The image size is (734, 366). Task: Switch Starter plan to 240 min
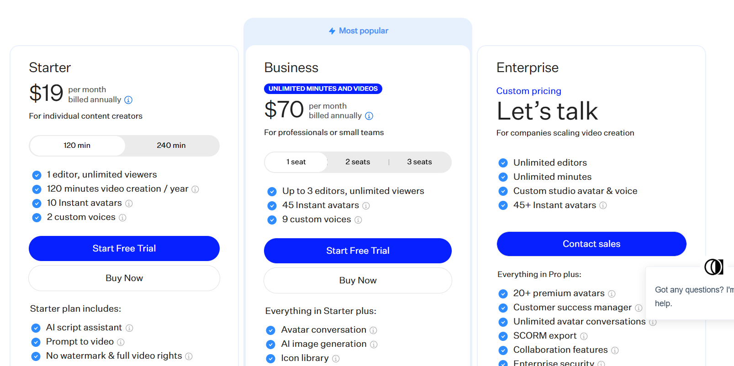click(171, 146)
